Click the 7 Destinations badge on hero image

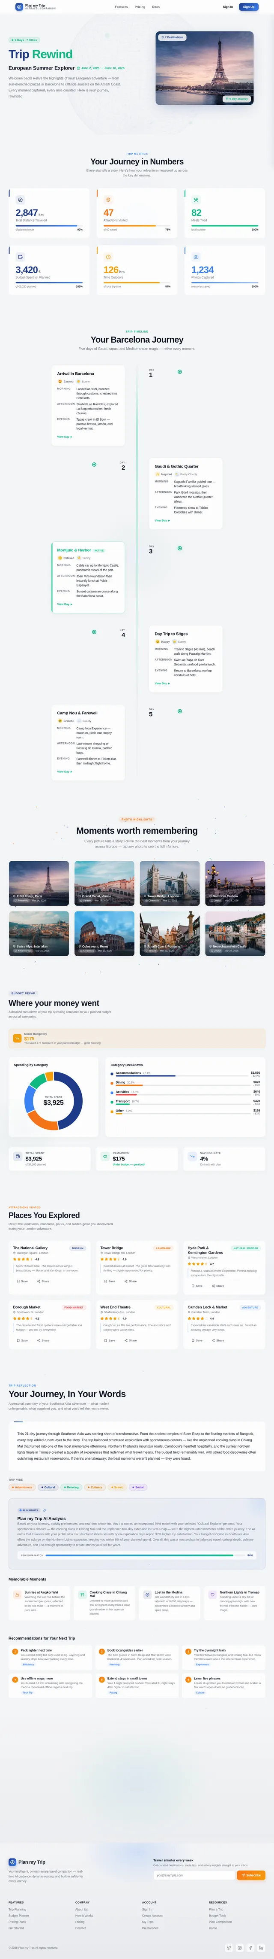[172, 37]
